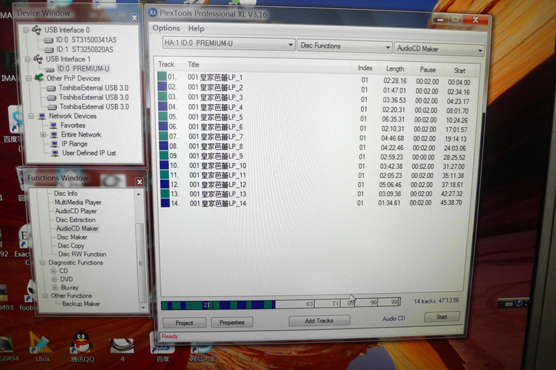556x370 pixels.
Task: Open the HA:1 ID:0 PREMIUM-U drive dropdown
Action: pos(229,44)
